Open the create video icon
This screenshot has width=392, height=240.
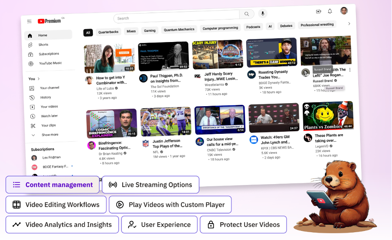pyautogui.click(x=318, y=12)
